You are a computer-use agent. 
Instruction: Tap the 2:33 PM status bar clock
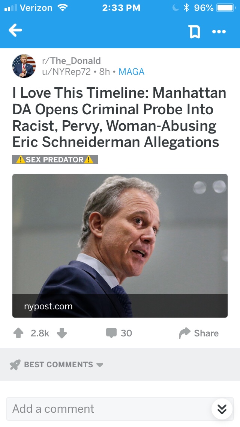(121, 8)
